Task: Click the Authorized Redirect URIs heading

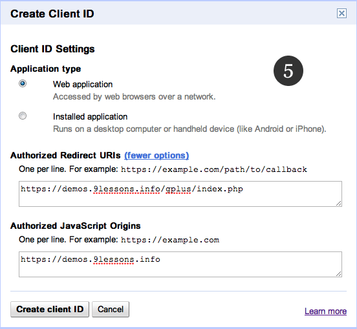Action: click(x=65, y=155)
